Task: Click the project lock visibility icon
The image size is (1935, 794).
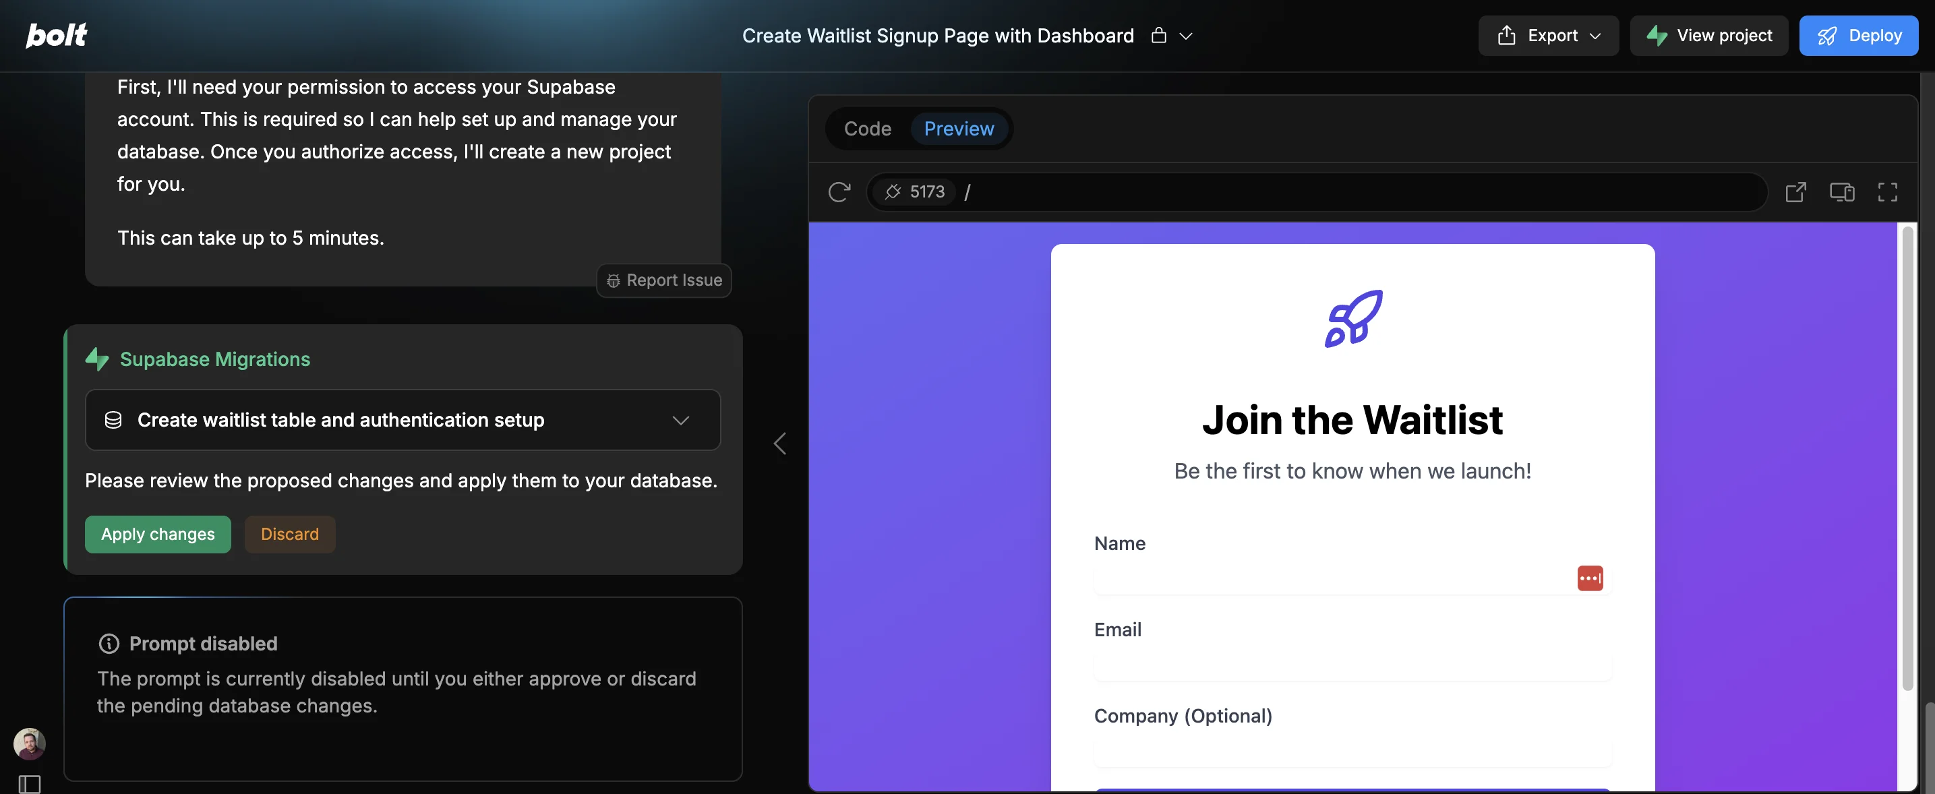Action: point(1158,35)
